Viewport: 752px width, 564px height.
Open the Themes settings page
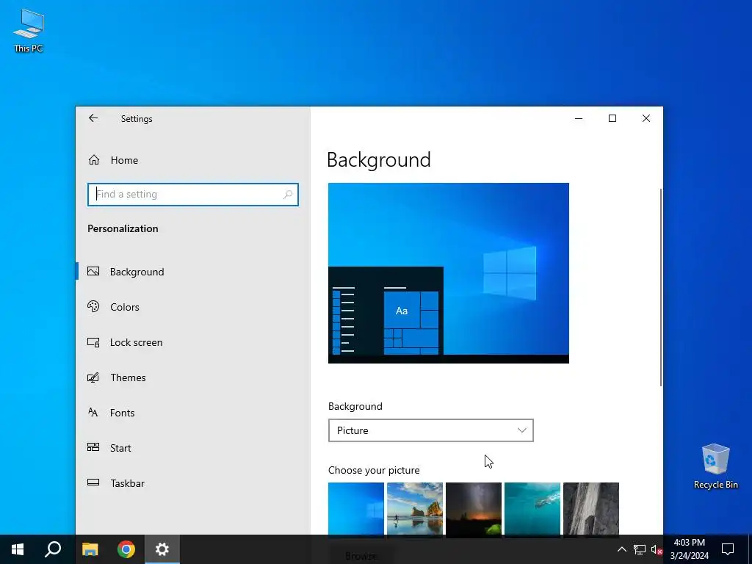tap(193, 377)
